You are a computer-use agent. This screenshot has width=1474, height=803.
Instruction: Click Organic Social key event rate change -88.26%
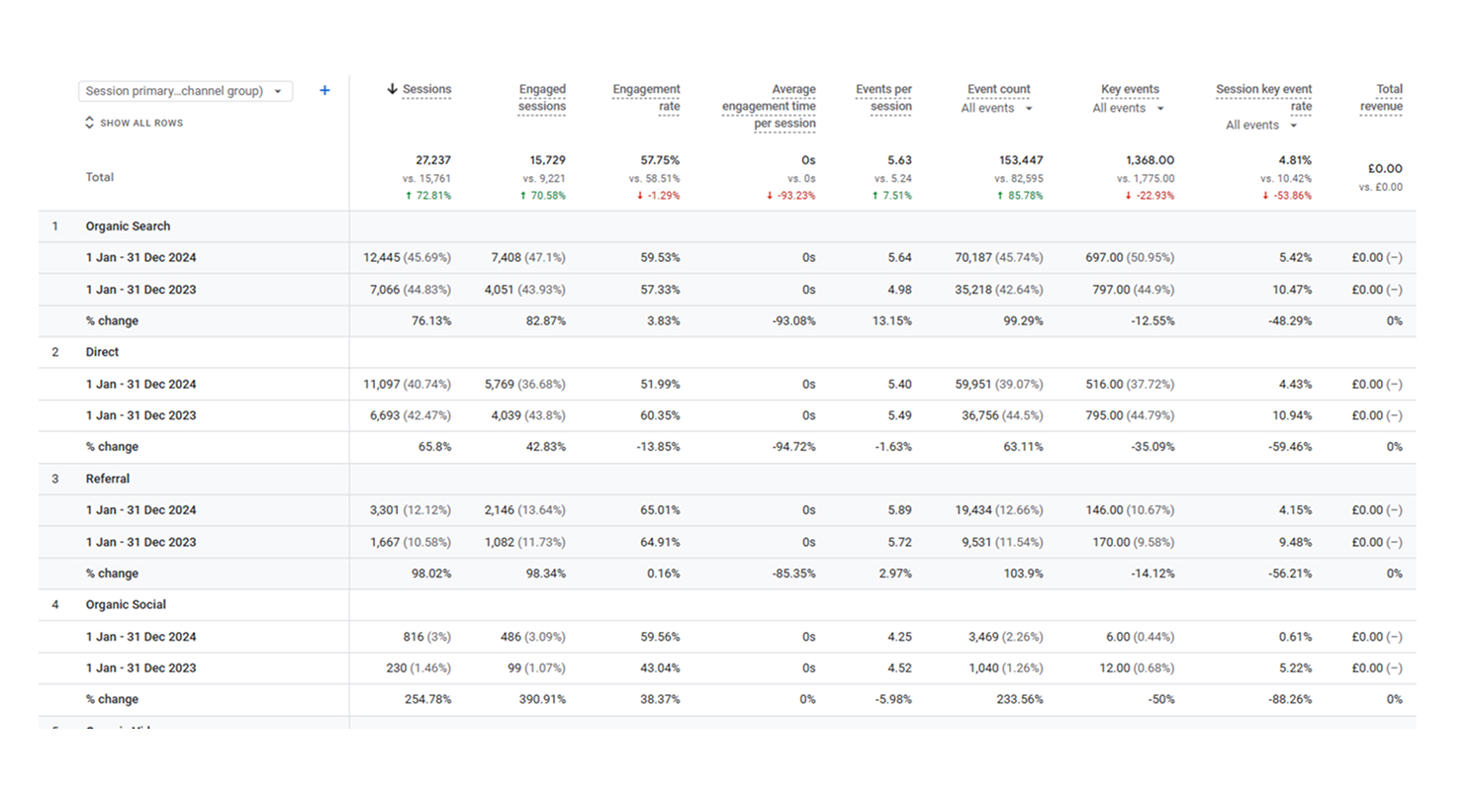click(x=1289, y=699)
